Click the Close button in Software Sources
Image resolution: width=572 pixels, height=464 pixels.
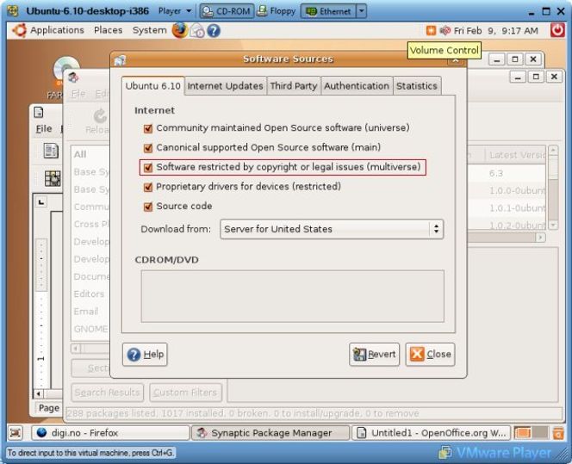[430, 355]
